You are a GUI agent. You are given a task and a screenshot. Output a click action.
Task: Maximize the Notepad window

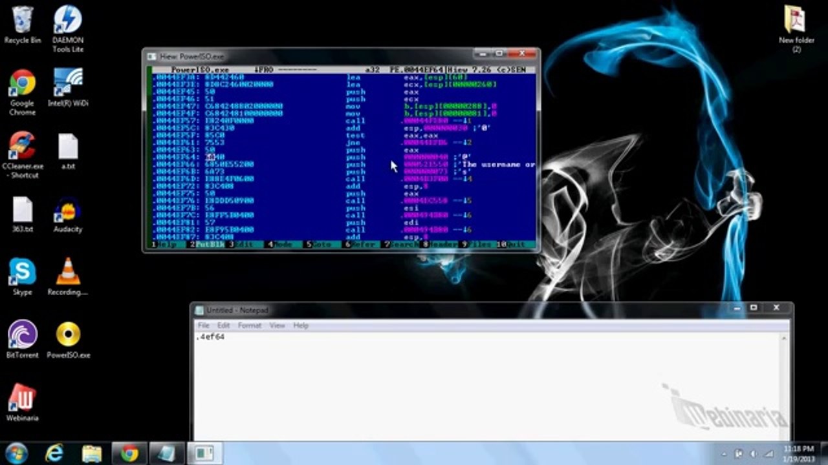754,308
